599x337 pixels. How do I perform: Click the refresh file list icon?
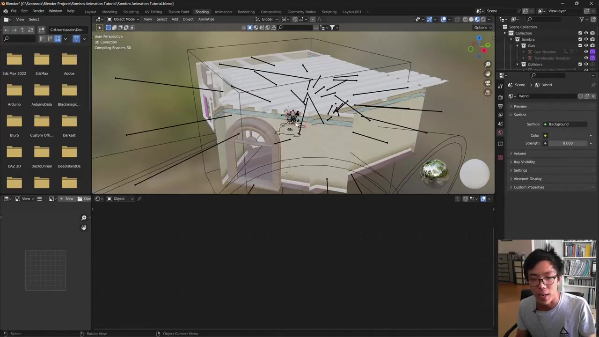[x=31, y=30]
